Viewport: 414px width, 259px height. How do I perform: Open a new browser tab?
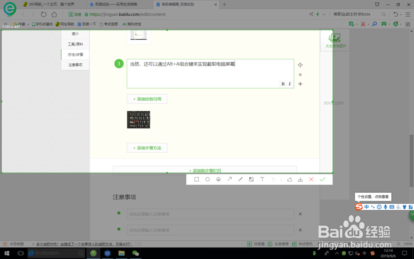[224, 4]
